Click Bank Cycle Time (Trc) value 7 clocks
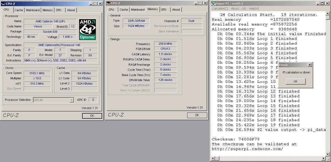 [165, 75]
